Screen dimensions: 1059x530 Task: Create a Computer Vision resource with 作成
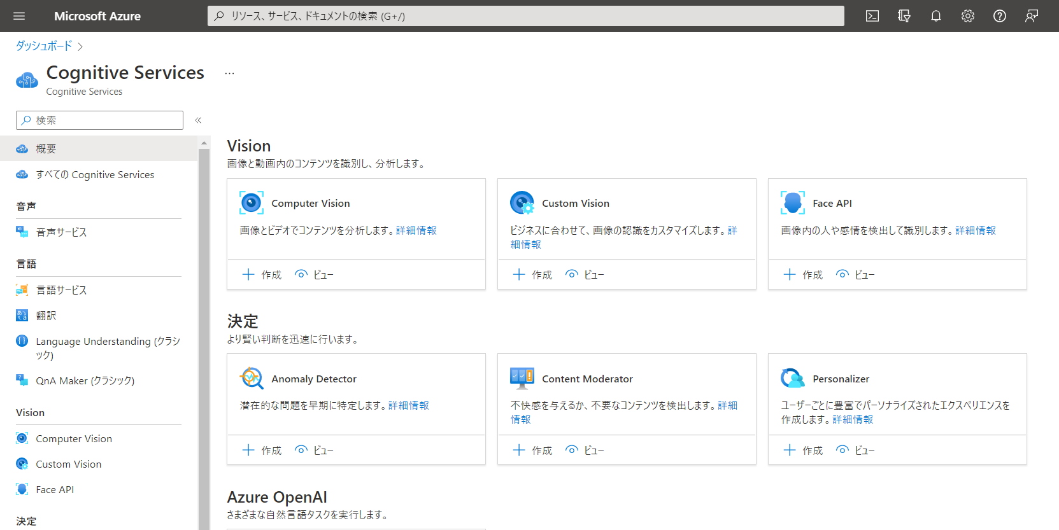(262, 275)
